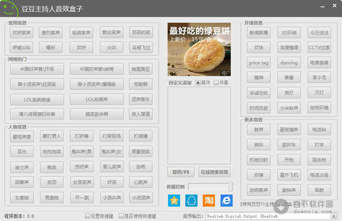Enable the 设置快捷键 checkbox
The height and width of the screenshot is (221, 342).
87,216
